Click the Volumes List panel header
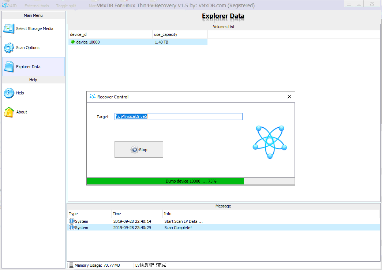The width and height of the screenshot is (382, 270). [224, 27]
